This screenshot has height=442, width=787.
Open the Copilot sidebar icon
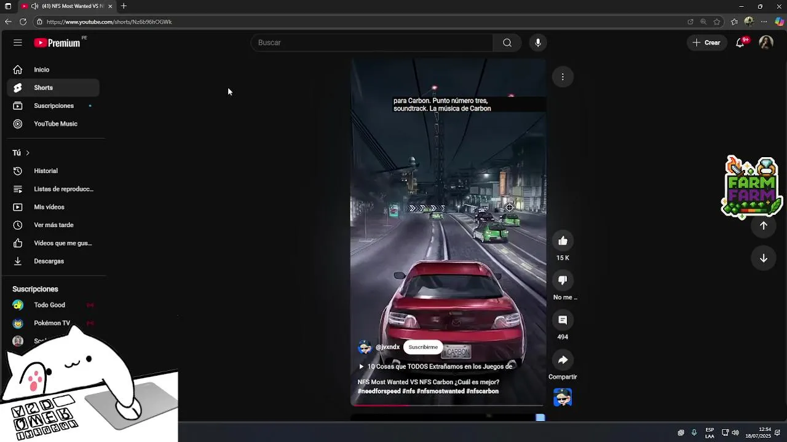tap(779, 21)
